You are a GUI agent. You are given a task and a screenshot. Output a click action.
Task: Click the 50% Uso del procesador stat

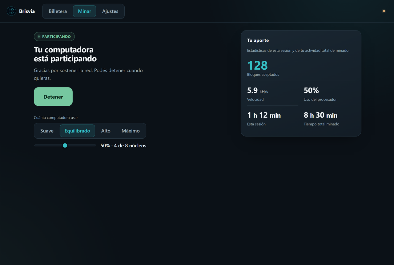click(311, 90)
